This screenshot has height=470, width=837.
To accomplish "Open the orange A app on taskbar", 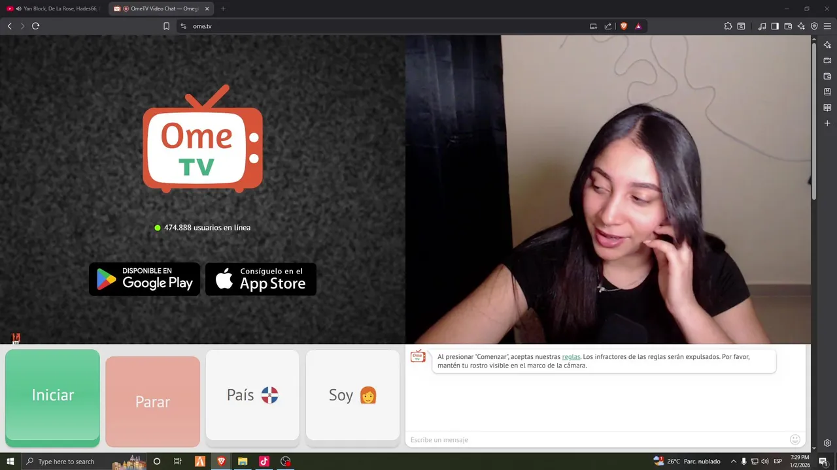I will pos(200,462).
